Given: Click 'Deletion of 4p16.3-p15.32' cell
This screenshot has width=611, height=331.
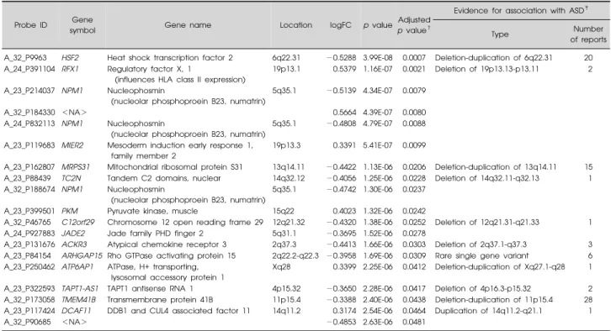Looking at the screenshot, I should coord(482,289).
